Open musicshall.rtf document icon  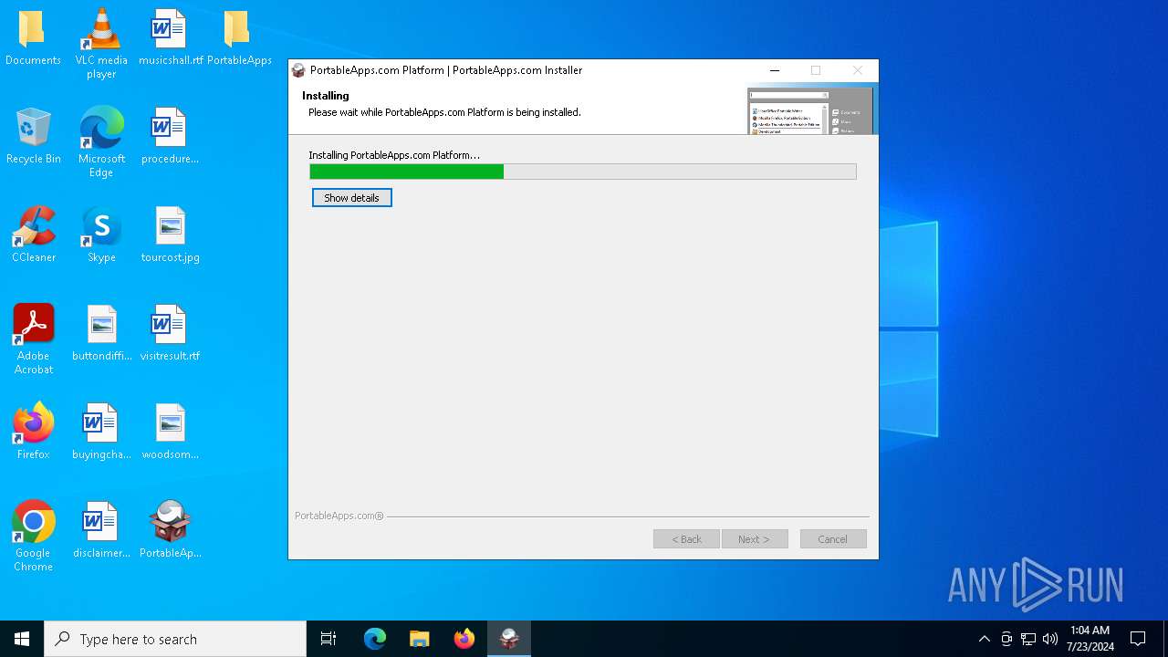point(170,37)
